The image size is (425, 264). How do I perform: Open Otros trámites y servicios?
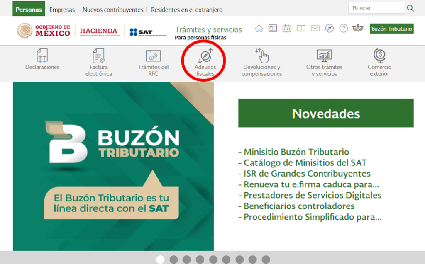click(324, 61)
